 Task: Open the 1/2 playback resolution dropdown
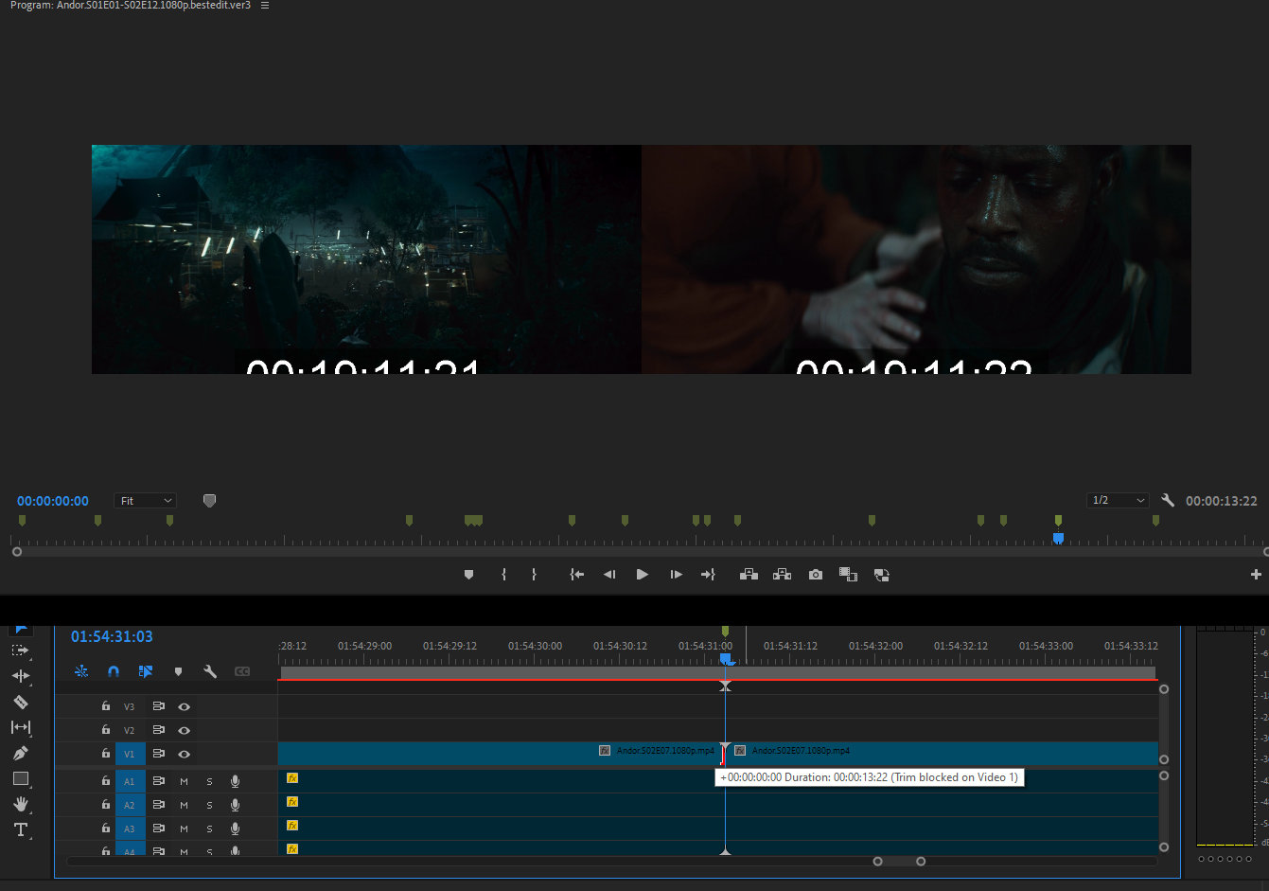[1119, 500]
